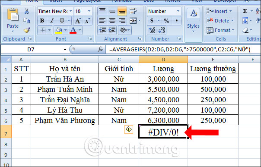The height and width of the screenshot is (167, 261).
Task: Open the Alignment dialog launcher
Action: 140,38
